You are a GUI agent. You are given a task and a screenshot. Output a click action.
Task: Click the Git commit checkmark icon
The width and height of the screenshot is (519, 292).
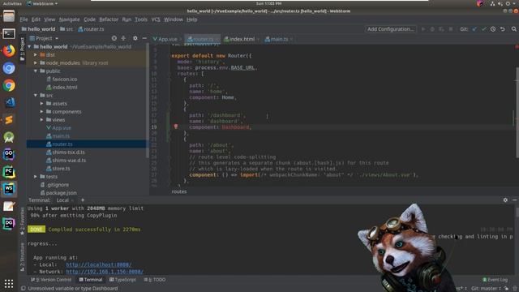pyautogui.click(x=484, y=29)
